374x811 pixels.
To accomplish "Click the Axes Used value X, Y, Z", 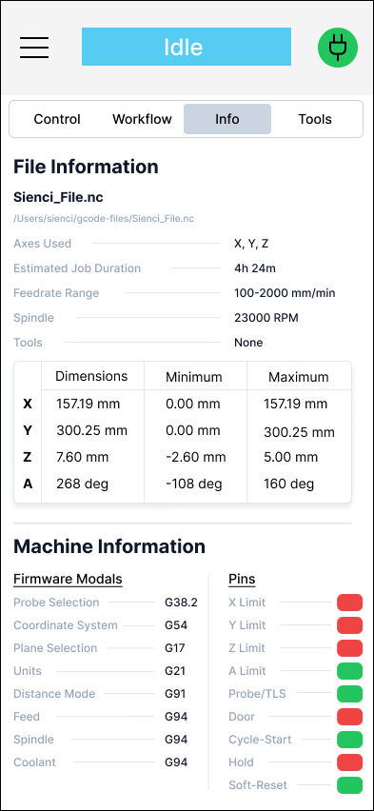I will (251, 244).
